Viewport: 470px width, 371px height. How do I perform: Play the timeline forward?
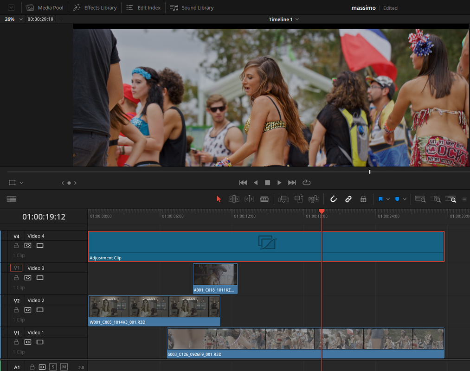(x=279, y=183)
